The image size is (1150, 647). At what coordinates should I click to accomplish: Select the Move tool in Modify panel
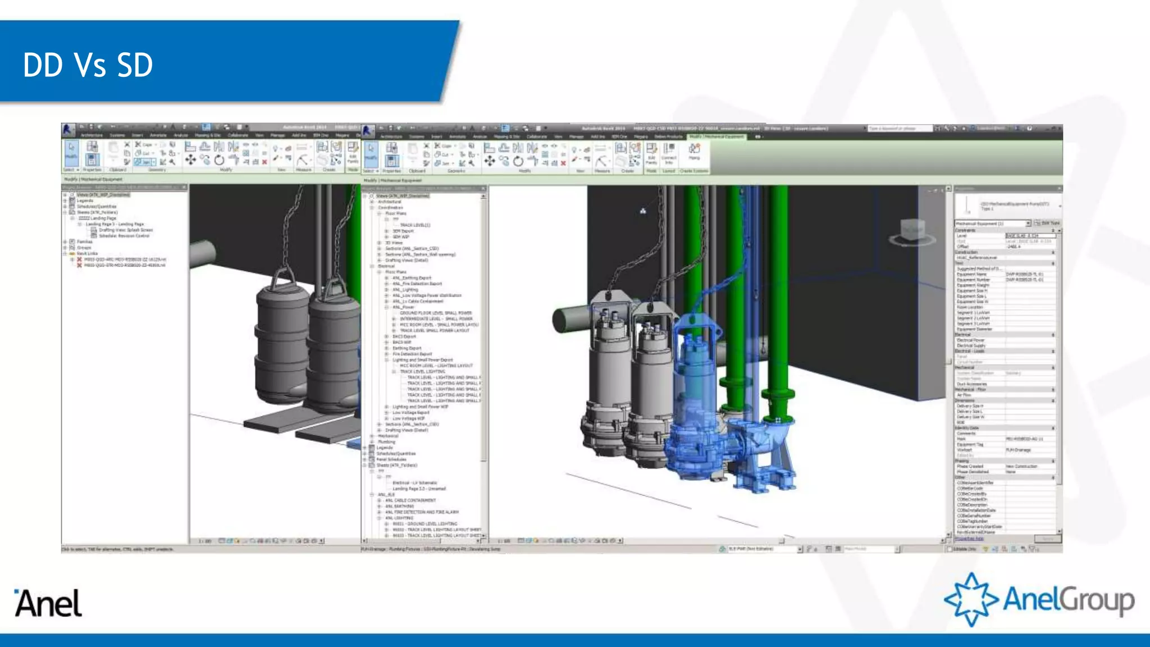click(x=490, y=161)
